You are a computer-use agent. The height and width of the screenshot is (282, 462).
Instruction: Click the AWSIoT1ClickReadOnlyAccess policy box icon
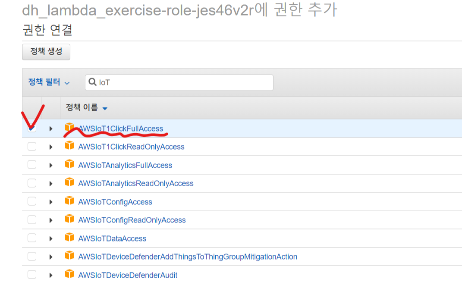(69, 146)
